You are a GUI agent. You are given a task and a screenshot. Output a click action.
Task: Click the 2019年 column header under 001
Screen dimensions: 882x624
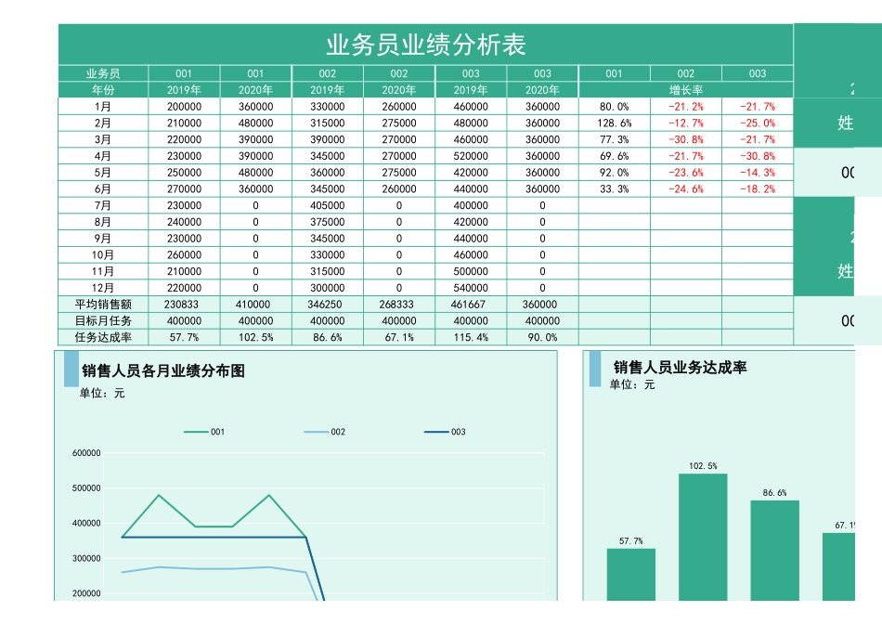point(182,88)
